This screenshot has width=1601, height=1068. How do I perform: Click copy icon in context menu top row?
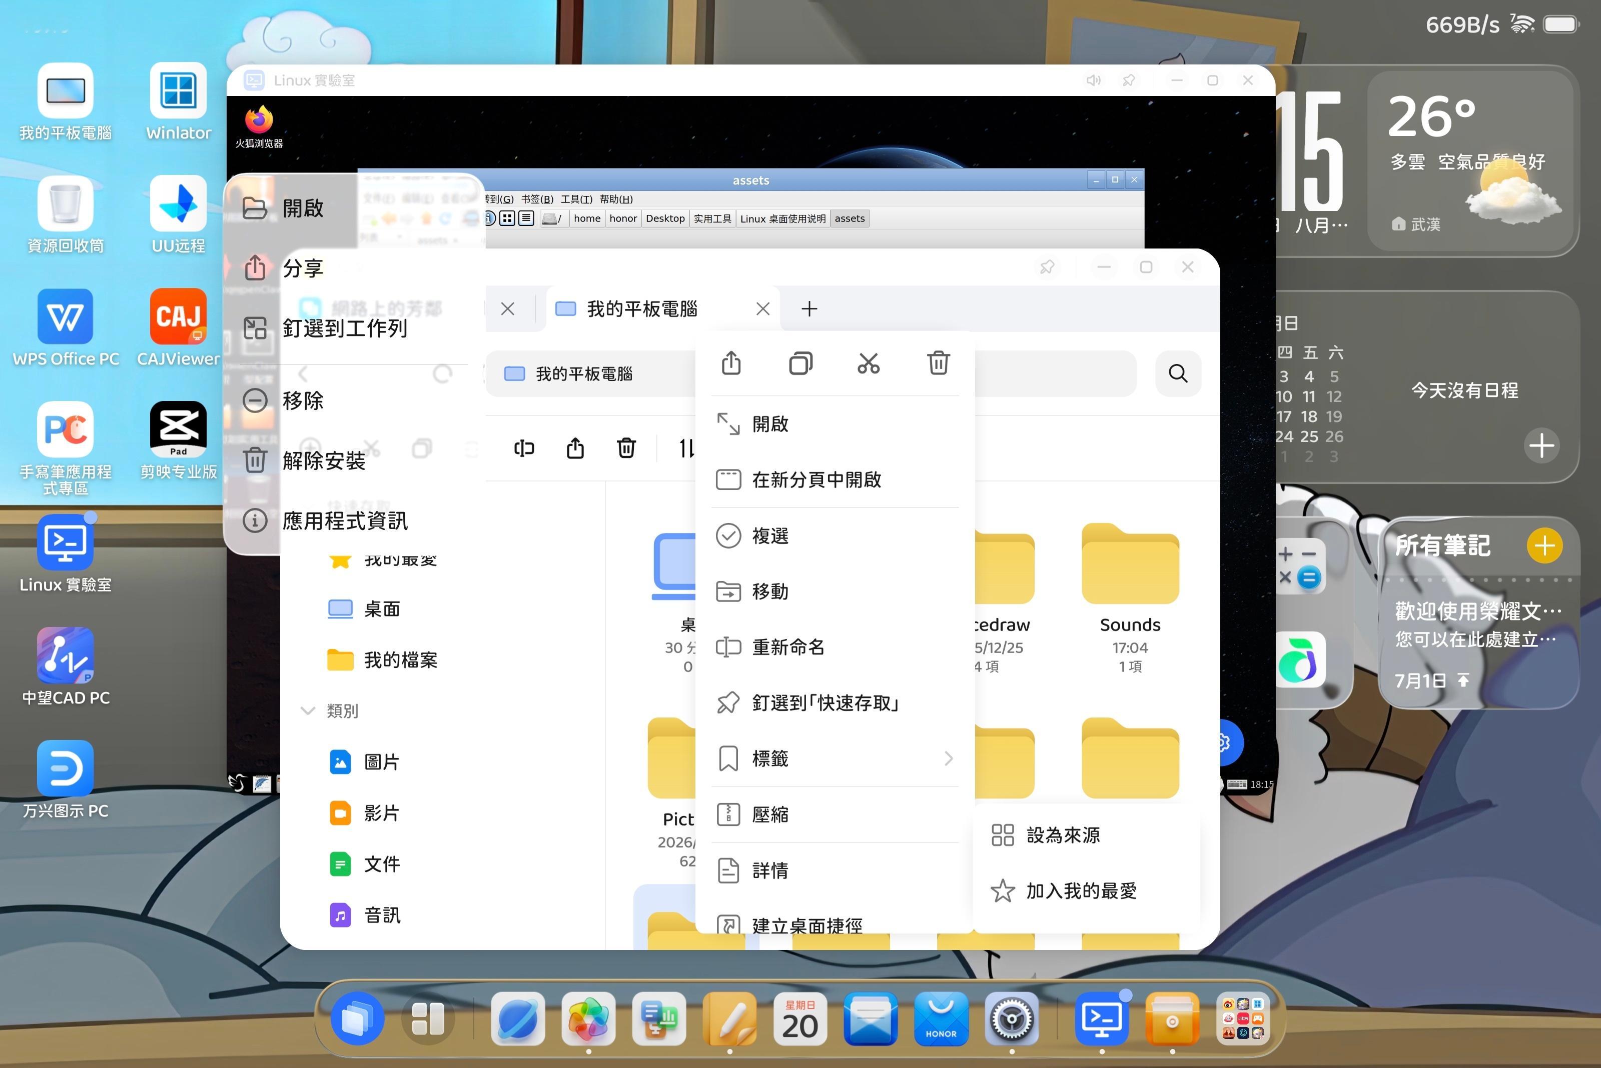[801, 363]
